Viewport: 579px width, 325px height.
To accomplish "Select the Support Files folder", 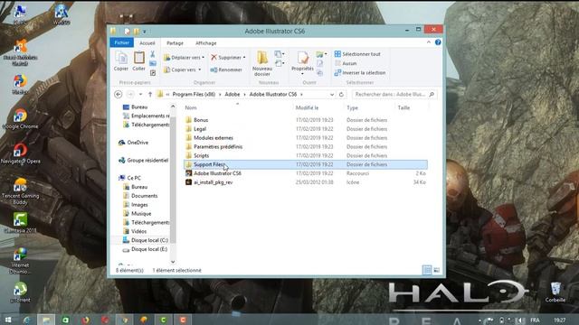I will click(x=306, y=164).
